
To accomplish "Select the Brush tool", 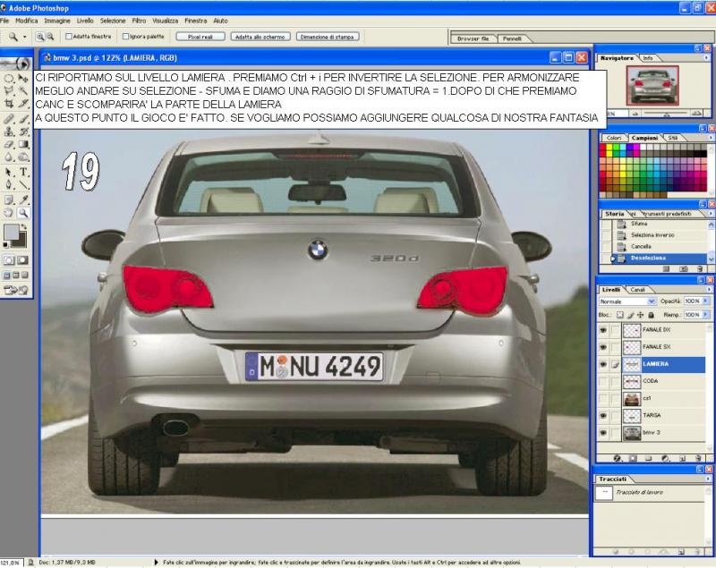I will (23, 119).
